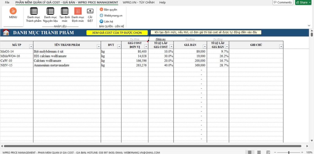Image resolution: width=314 pixels, height=154 pixels.
Task: Switch to the WPRO.VN - TÙY CHỈNH tab
Action: 138,2
